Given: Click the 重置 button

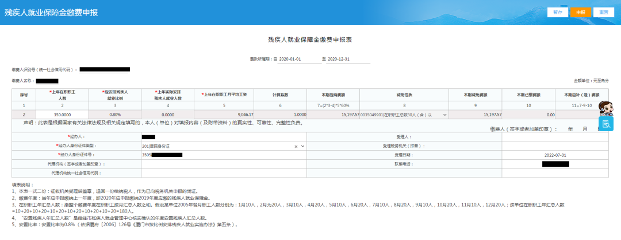Looking at the screenshot, I should (604, 12).
